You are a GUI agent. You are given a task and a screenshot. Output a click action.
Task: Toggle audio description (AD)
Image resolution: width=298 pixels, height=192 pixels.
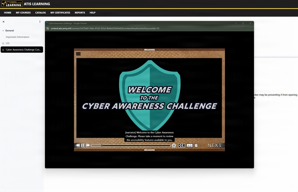click(x=190, y=145)
